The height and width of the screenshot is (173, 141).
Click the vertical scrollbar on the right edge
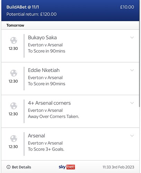(x=140, y=65)
